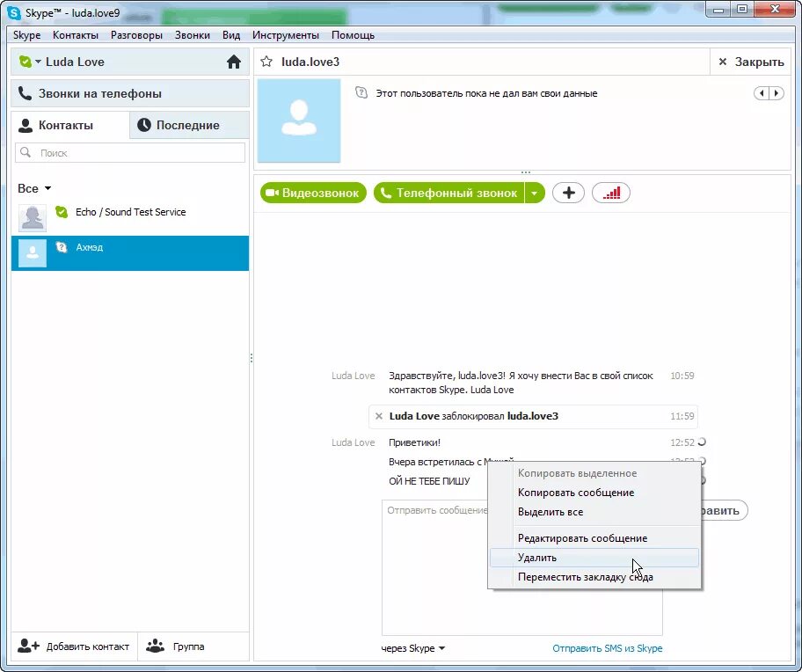Open the Контакты menu
802x672 pixels.
coord(76,35)
